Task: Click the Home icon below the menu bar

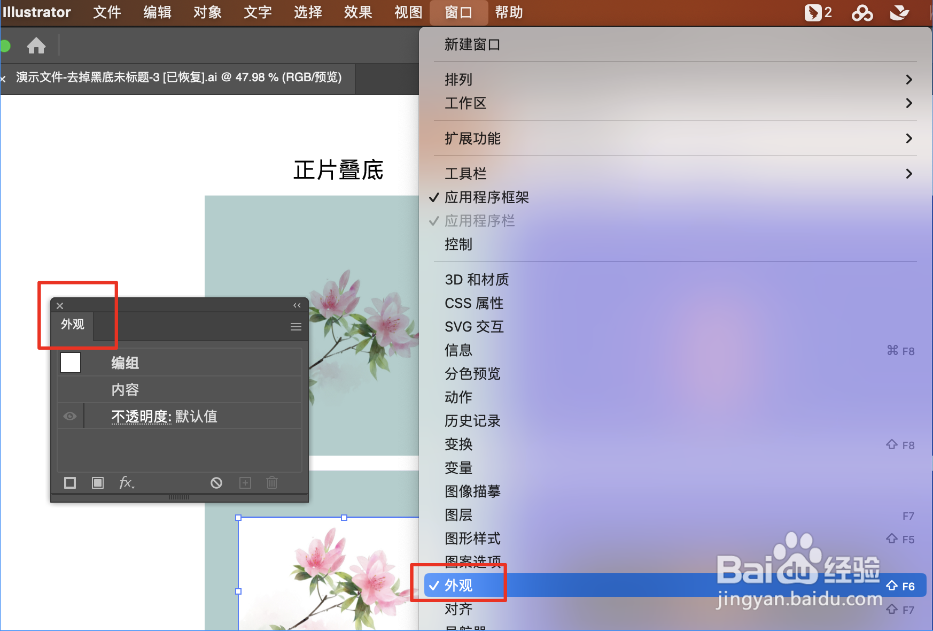Action: (36, 46)
